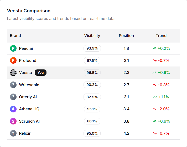This screenshot has height=147, width=187.
Task: Open the Profound brand name
Action: 28,61
